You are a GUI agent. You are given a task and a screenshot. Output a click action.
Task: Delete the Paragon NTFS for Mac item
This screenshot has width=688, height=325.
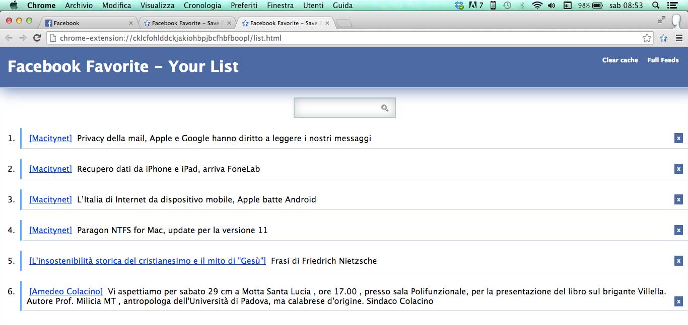coord(678,230)
